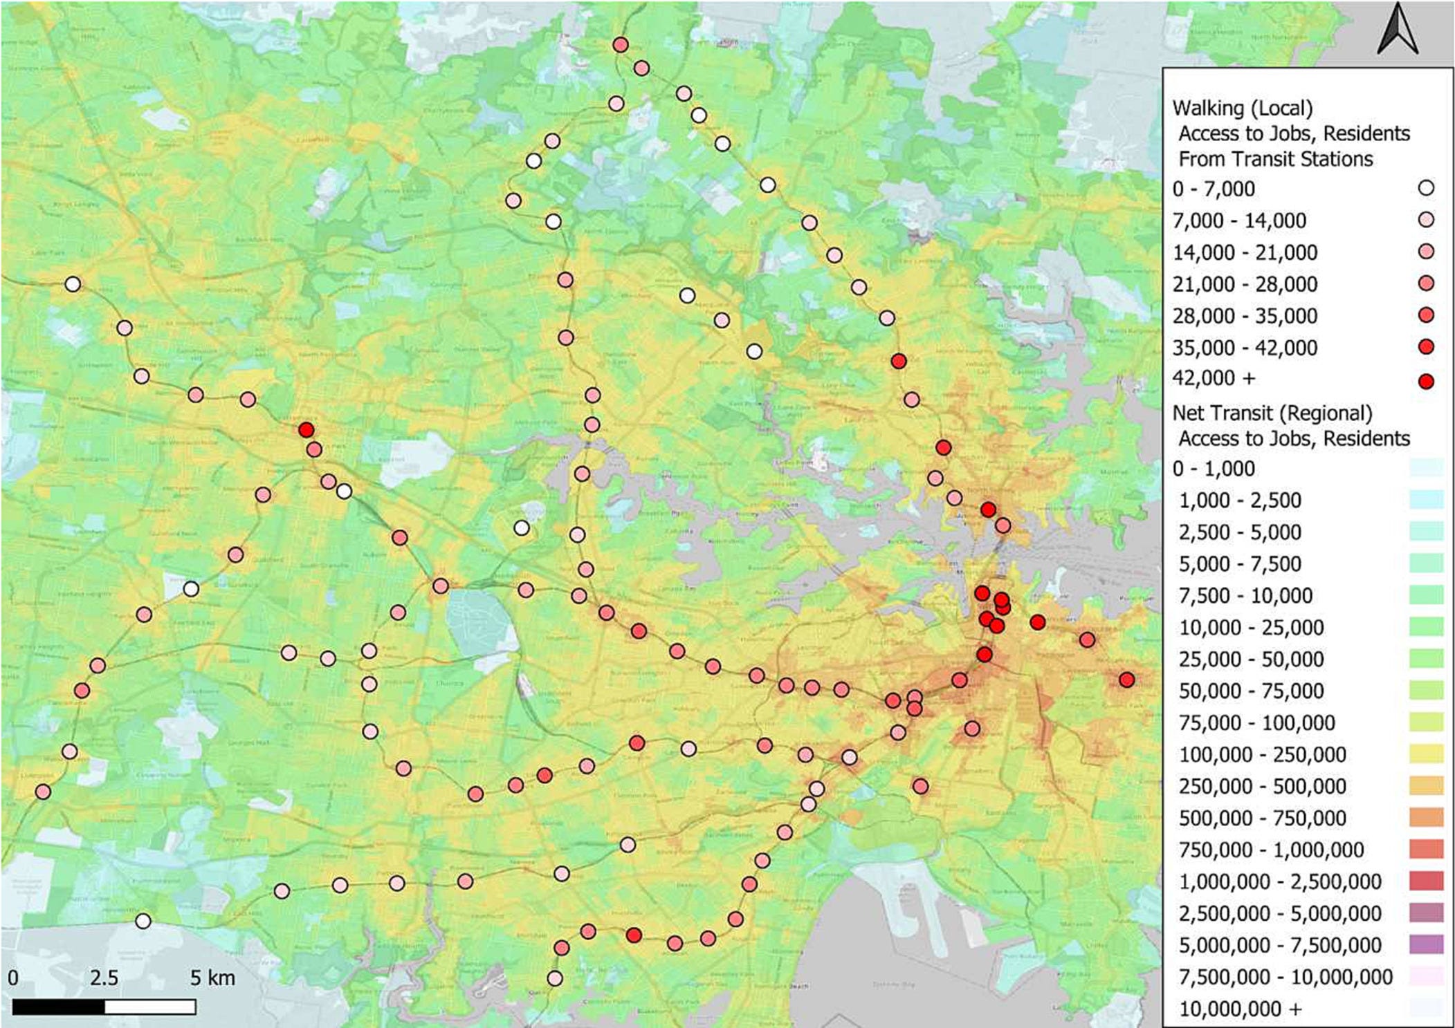This screenshot has width=1455, height=1028.
Task: Select the westernmost white station marker
Action: 73,284
